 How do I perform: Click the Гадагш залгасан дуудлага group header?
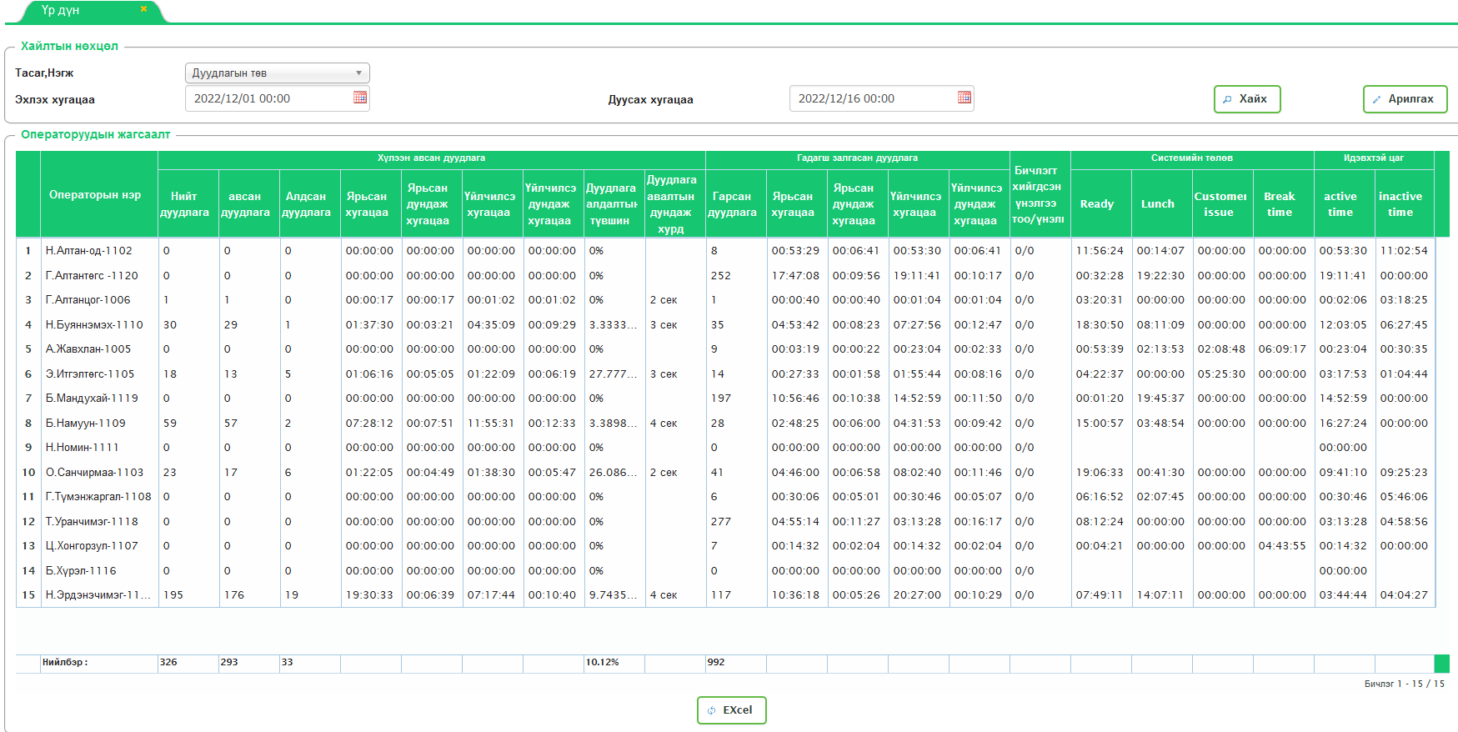tap(857, 158)
